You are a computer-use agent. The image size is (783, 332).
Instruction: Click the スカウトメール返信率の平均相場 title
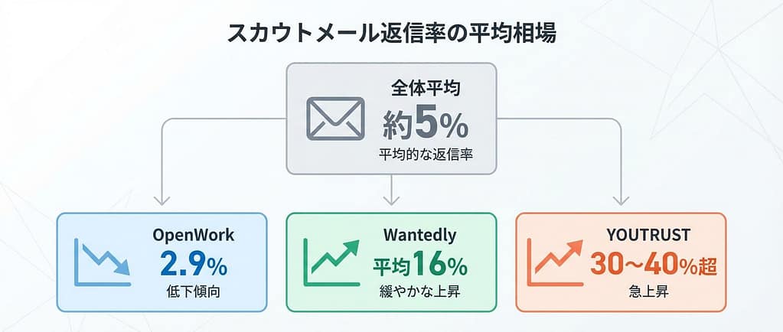click(x=392, y=35)
